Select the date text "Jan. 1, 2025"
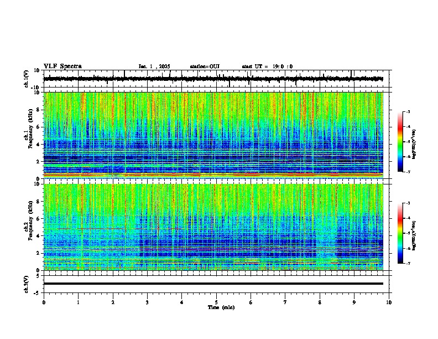Viewport: 438px width, 339px height. click(154, 66)
